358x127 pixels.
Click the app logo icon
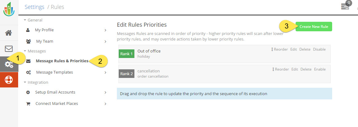pyautogui.click(x=9, y=9)
